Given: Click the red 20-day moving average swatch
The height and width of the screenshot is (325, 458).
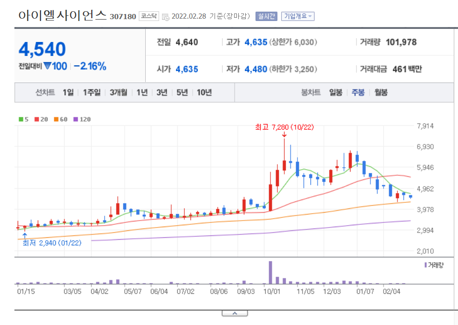Looking at the screenshot, I should [36, 119].
